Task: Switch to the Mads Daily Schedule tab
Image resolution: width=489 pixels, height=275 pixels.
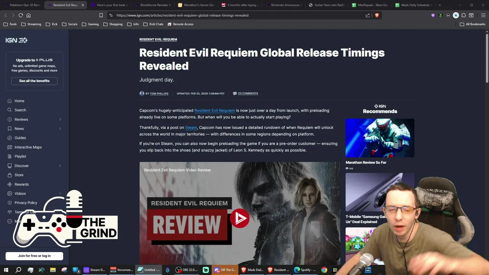Action: (414, 5)
